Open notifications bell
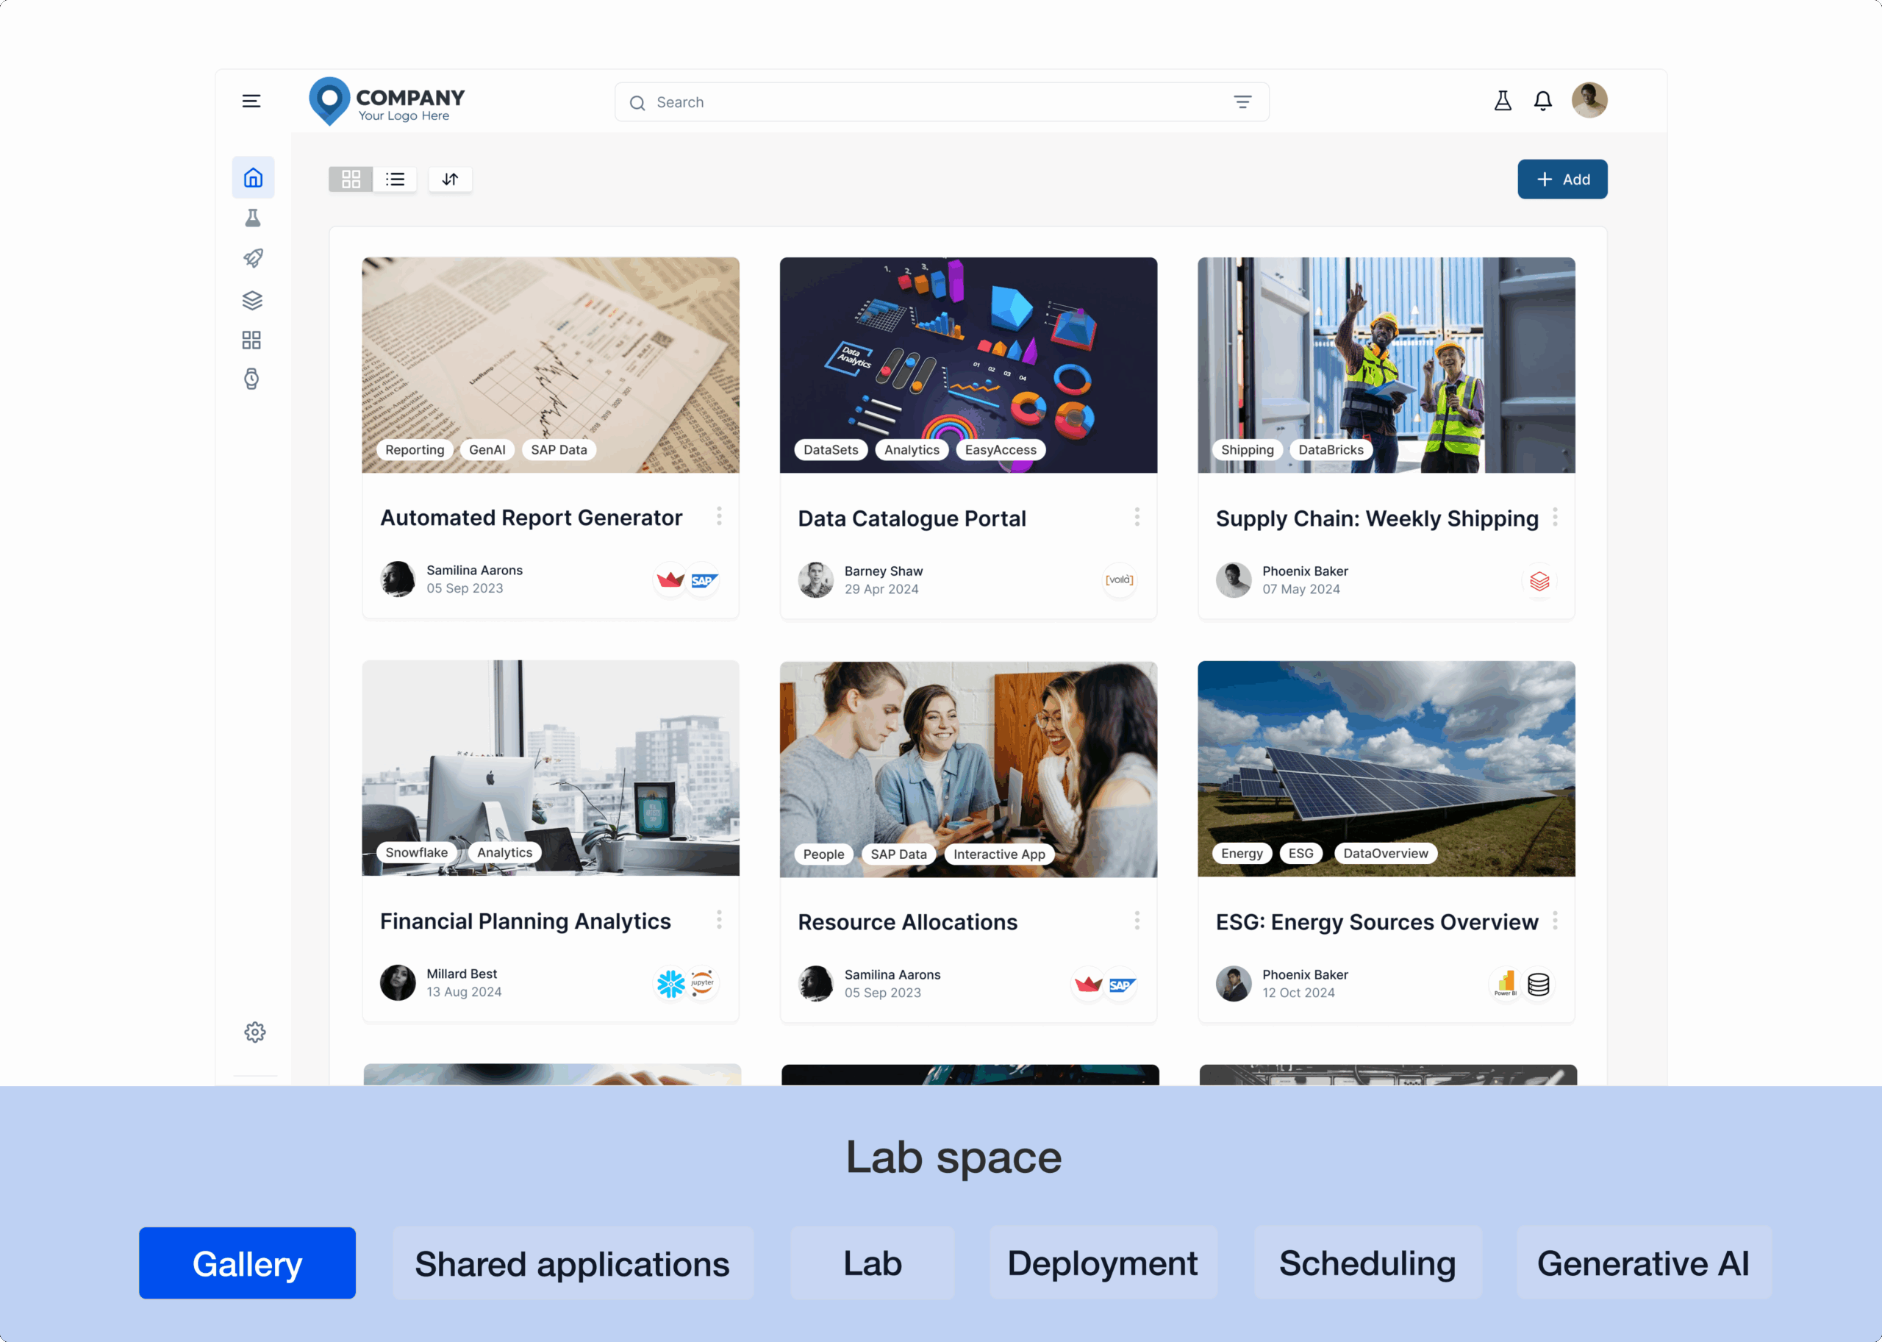This screenshot has width=1882, height=1342. click(1542, 101)
